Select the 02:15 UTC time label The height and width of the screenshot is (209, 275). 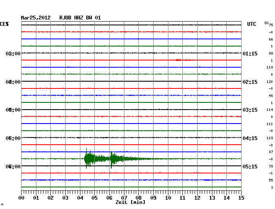[250, 82]
